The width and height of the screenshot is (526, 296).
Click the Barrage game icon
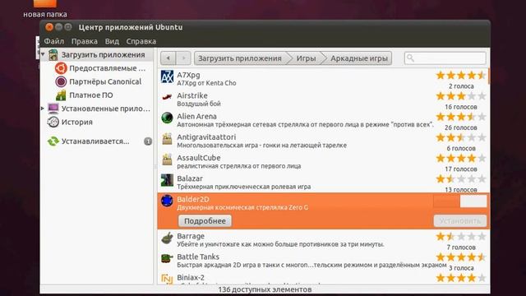[167, 238]
